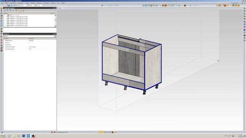Screen dimensions: 246x138
Task: Click the Print icon next to Save
Action: [11, 5]
